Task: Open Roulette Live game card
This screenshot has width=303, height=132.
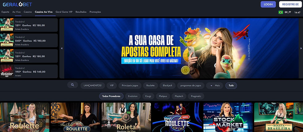Action: tap(24, 117)
